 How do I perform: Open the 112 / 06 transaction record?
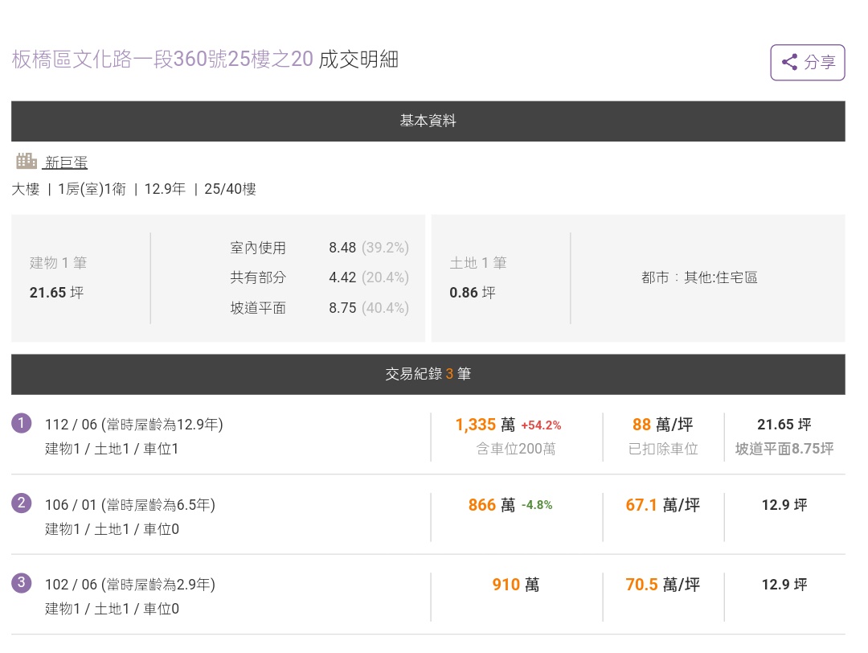[133, 425]
